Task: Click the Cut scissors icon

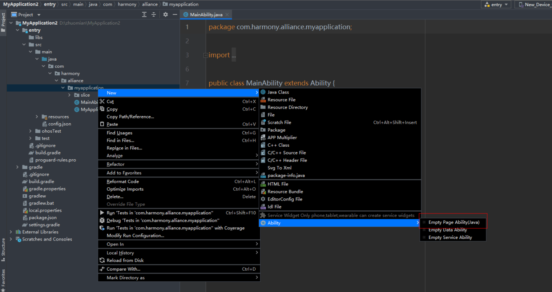Action: pos(102,101)
